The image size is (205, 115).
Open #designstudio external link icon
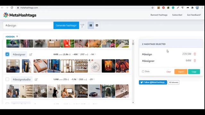pyautogui.click(x=36, y=80)
